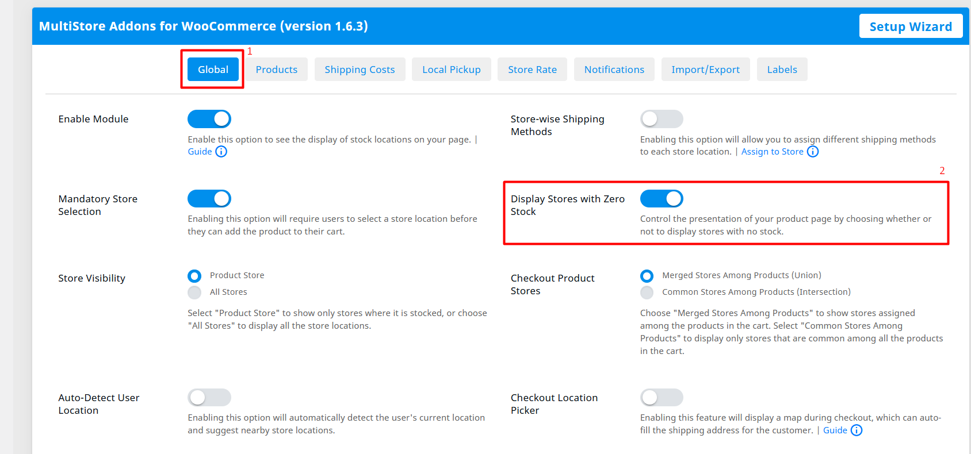Click the Checkout Product Stores label
971x454 pixels.
coord(552,284)
